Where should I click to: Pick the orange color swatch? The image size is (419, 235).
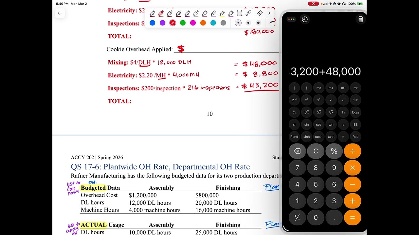203,23
